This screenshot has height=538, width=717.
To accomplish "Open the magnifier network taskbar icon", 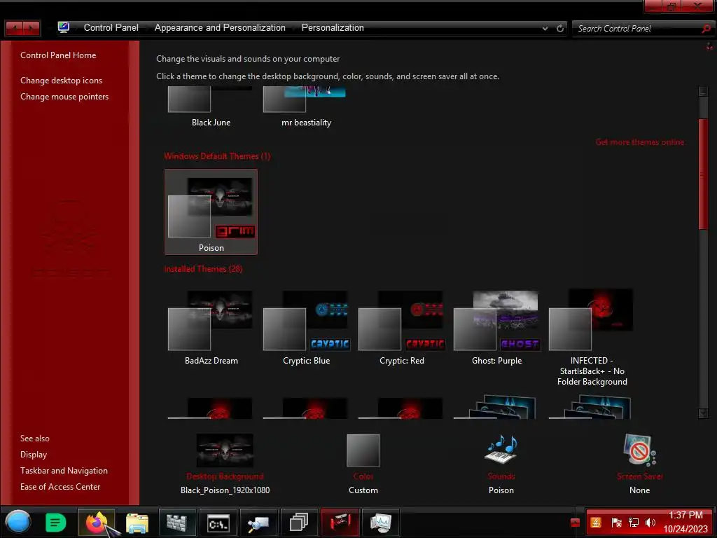I will point(258,523).
